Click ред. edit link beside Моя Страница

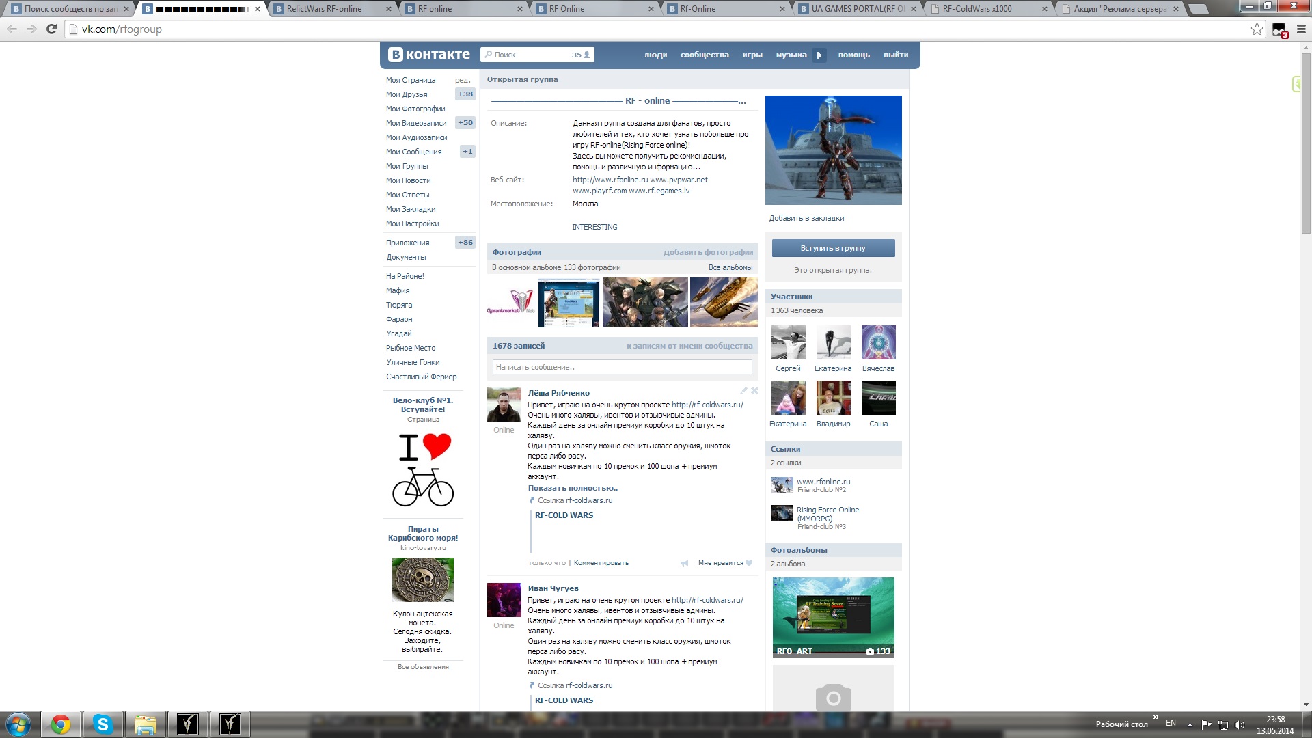coord(463,80)
